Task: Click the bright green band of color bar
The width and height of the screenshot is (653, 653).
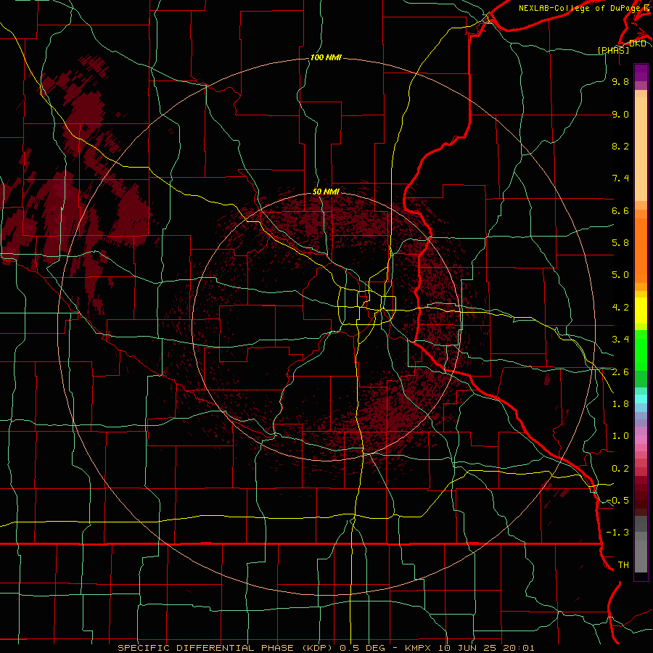Action: (x=641, y=350)
